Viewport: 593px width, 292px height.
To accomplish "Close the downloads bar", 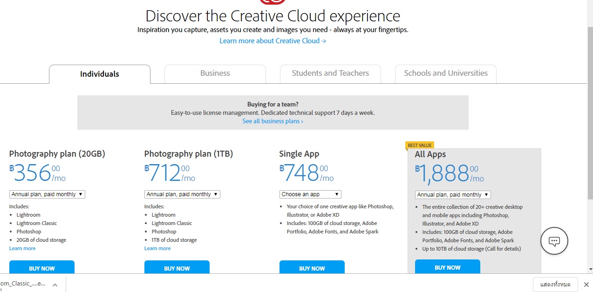I will 586,284.
